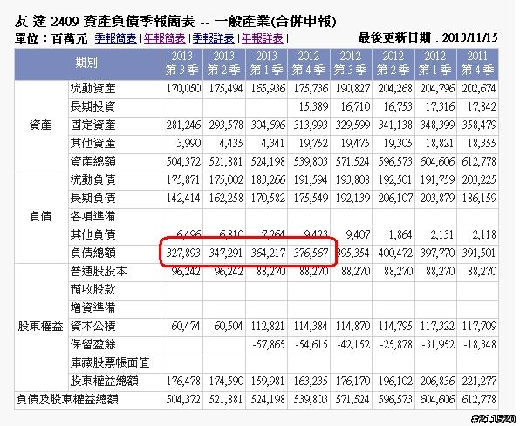Select the value 206,107 in 長期負債 row
The width and height of the screenshot is (520, 426).
click(395, 199)
